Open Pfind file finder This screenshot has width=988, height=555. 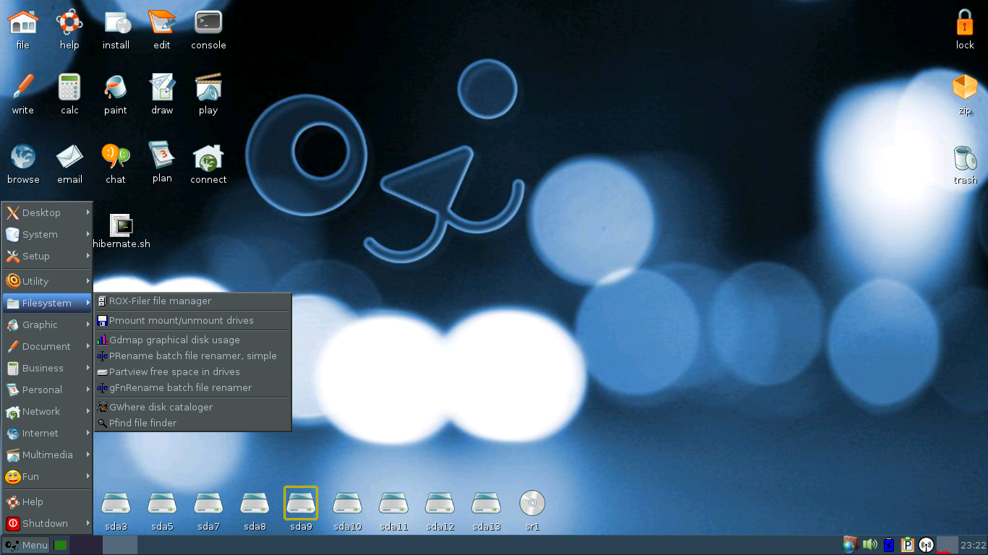point(192,423)
